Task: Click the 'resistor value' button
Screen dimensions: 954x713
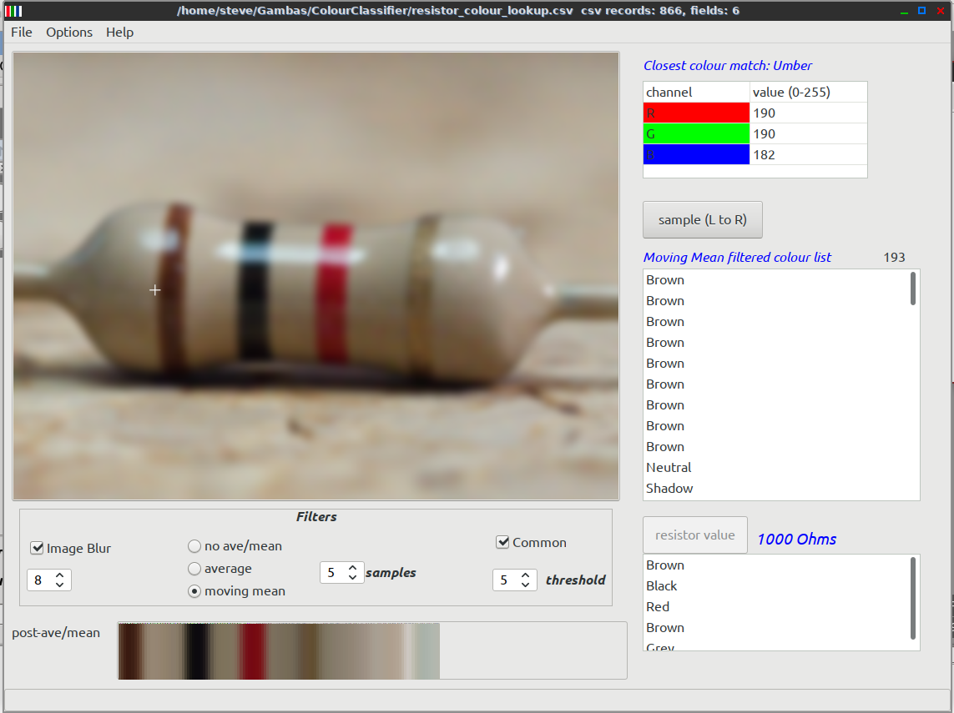Action: point(694,535)
